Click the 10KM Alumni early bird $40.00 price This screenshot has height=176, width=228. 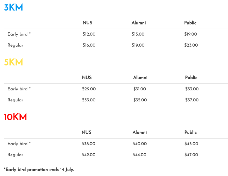(x=140, y=144)
